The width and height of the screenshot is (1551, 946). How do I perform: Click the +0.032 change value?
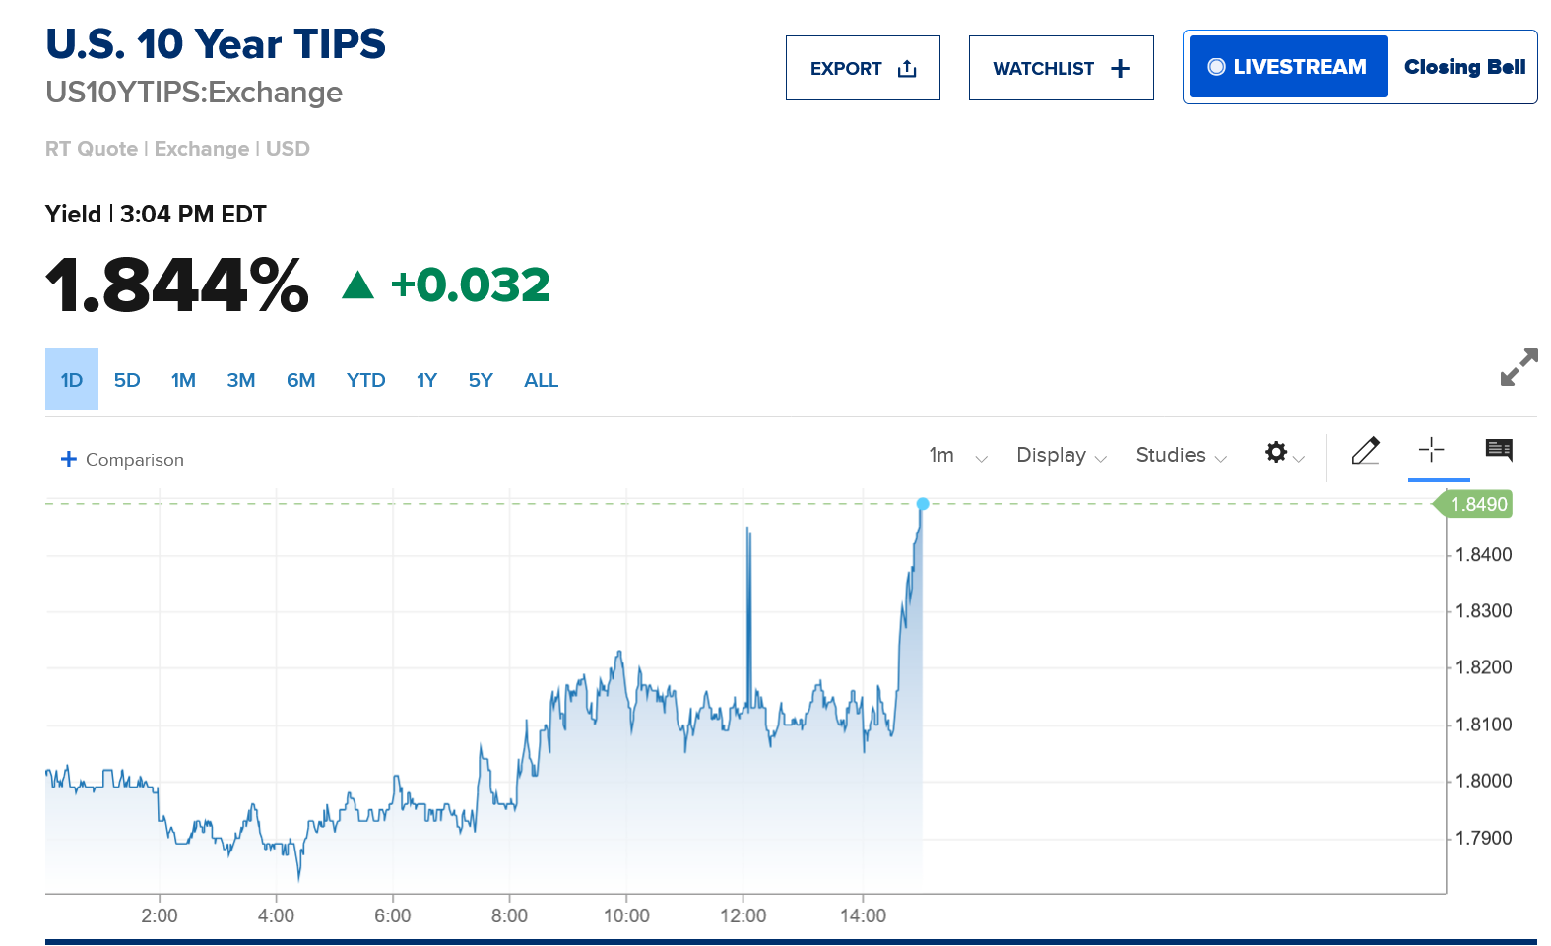tap(470, 285)
